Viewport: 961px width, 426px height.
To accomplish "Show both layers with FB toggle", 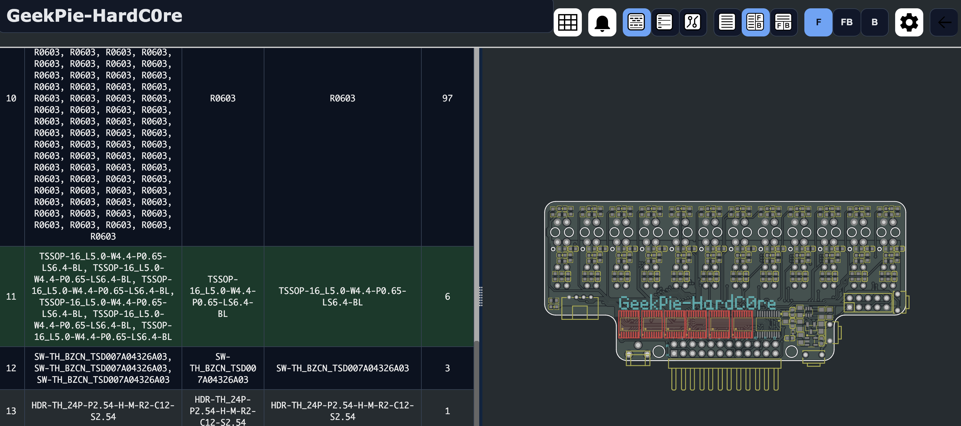I will [x=846, y=22].
